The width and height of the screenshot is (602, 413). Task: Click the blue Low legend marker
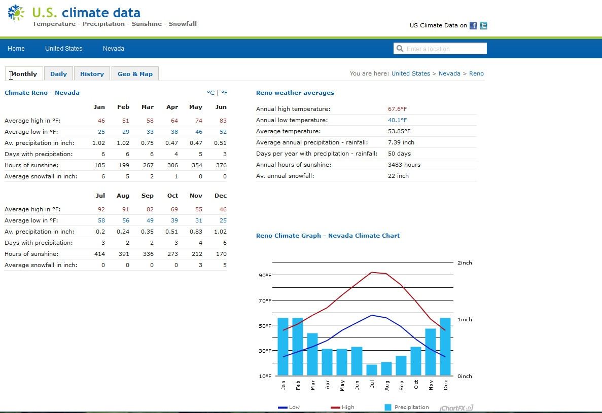[282, 407]
